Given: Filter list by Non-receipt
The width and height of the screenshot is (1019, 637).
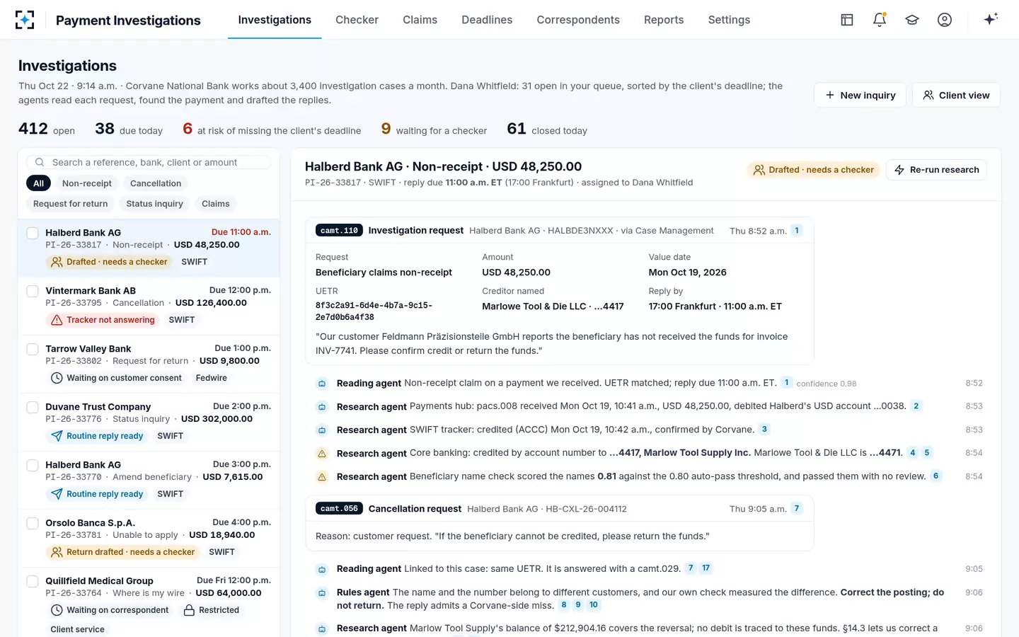Looking at the screenshot, I should point(87,183).
